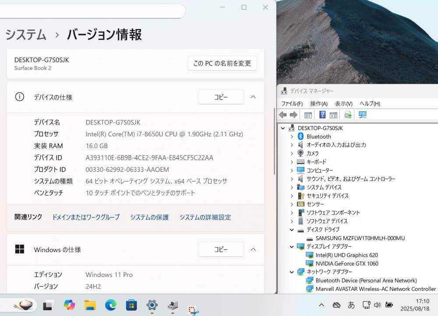Image resolution: width=438 pixels, height=316 pixels.
Task: Click the battery icon in system tray
Action: tap(389, 305)
